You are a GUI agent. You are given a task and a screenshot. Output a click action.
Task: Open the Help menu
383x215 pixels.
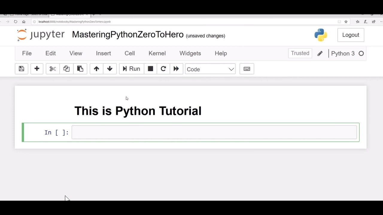click(221, 53)
